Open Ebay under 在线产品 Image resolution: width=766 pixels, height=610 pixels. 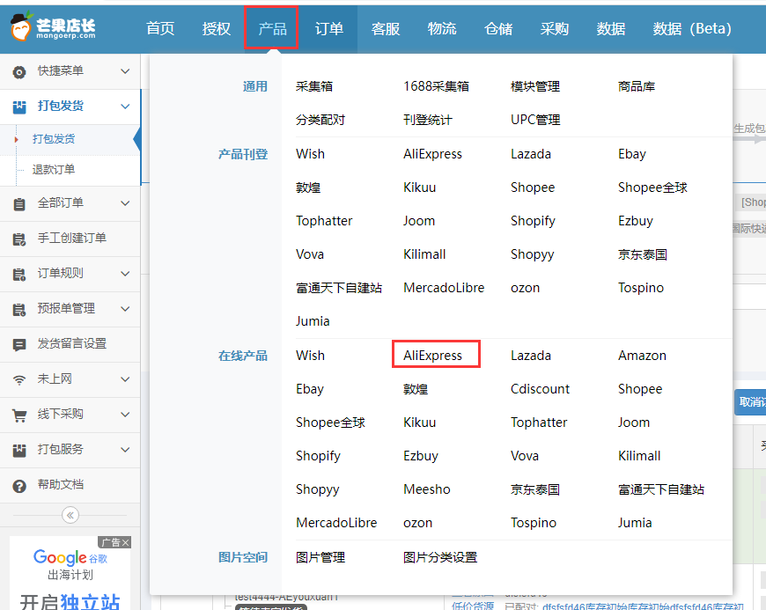point(310,389)
